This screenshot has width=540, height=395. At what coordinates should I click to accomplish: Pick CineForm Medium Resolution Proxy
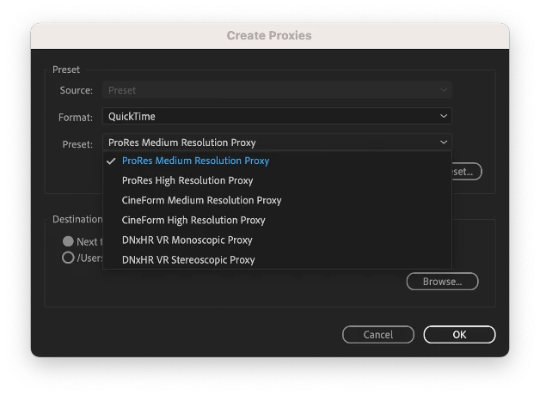[277, 200]
